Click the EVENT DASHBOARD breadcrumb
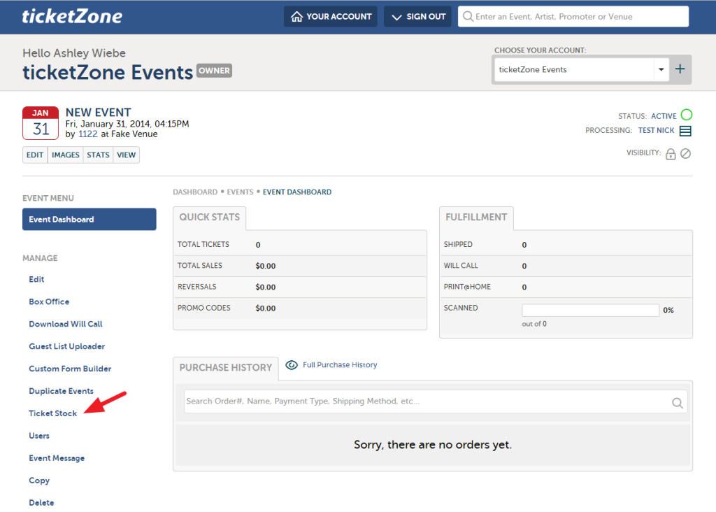This screenshot has width=716, height=512. (x=296, y=192)
